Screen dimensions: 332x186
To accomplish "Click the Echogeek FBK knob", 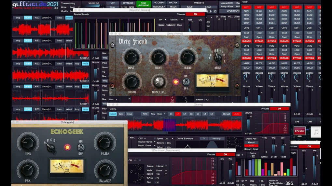I will 28,170.
